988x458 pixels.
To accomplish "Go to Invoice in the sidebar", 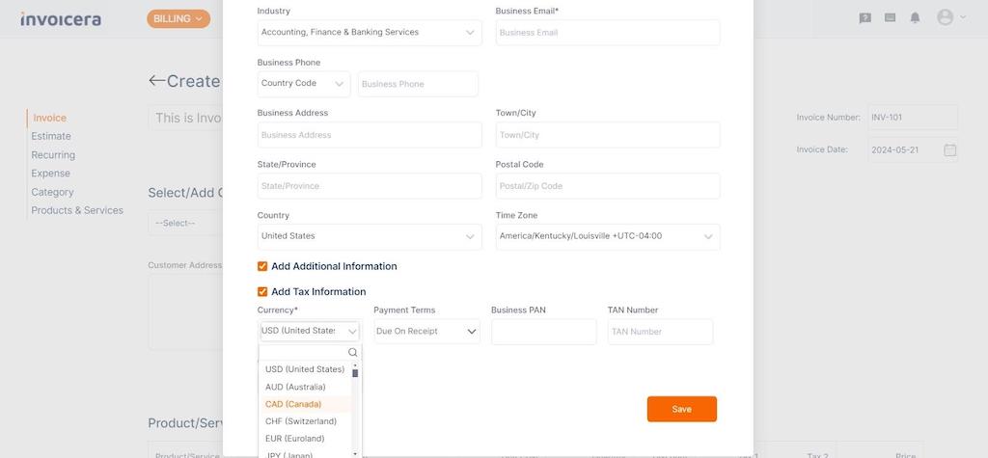I will pyautogui.click(x=49, y=118).
